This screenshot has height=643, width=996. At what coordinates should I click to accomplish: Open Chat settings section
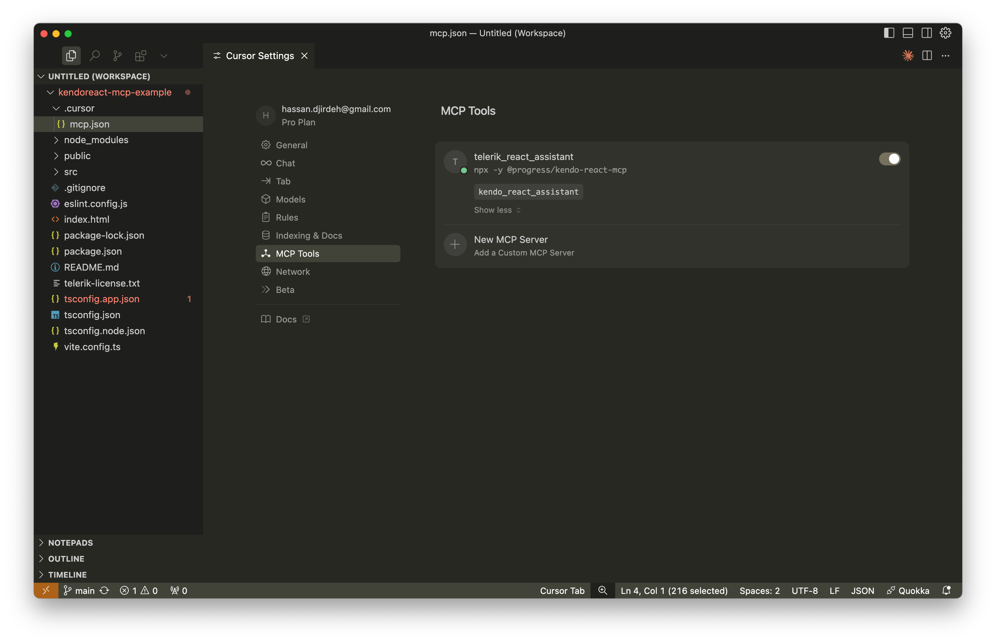[328, 163]
